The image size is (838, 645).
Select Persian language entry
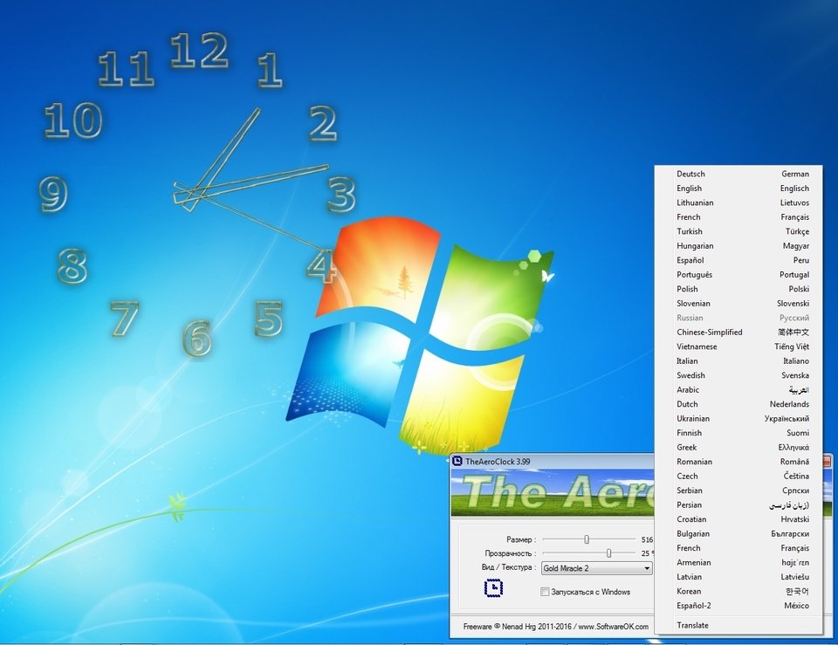click(x=738, y=505)
